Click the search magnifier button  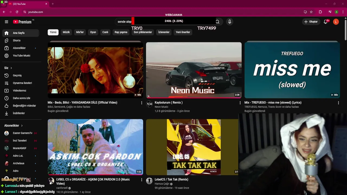[x=217, y=22]
